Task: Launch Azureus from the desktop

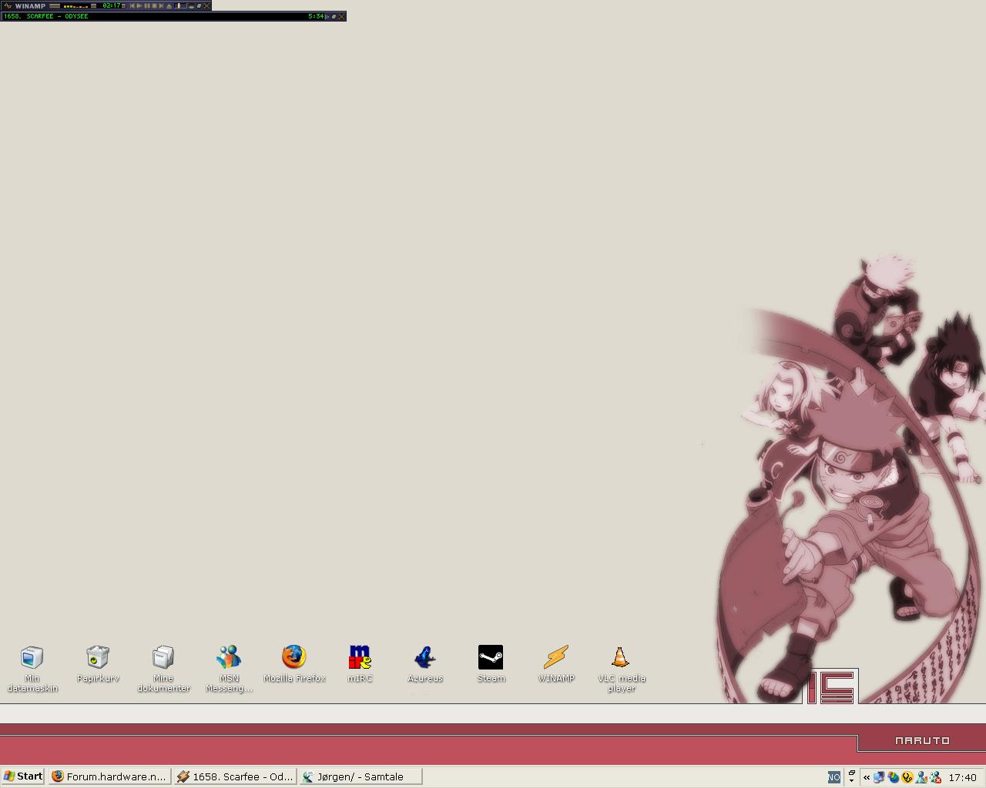Action: click(x=425, y=664)
